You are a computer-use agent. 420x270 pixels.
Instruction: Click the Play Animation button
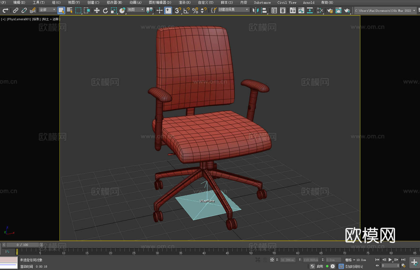point(390,260)
